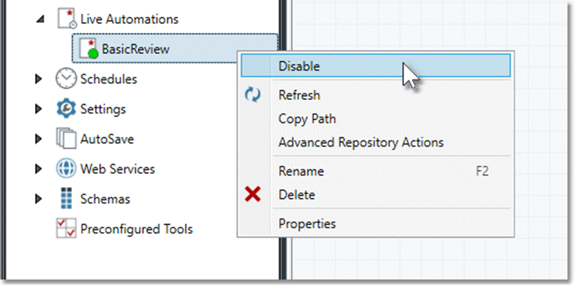The image size is (575, 287).
Task: Expand the Schemas tree node
Action: 39,199
